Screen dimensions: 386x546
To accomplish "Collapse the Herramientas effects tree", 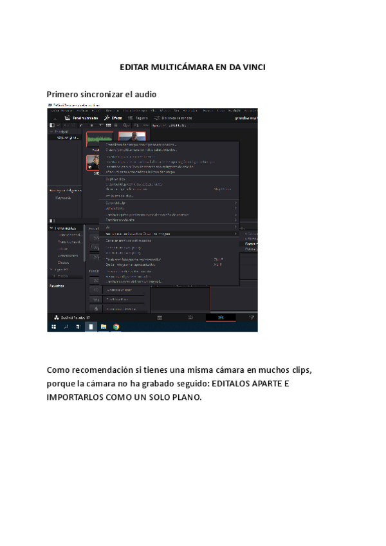I will 51,228.
